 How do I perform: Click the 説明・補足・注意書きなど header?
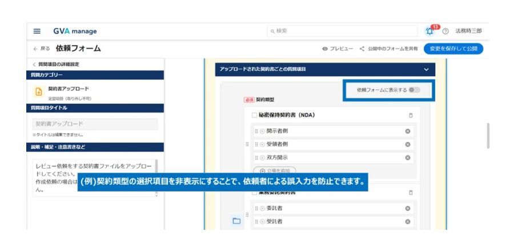95,147
